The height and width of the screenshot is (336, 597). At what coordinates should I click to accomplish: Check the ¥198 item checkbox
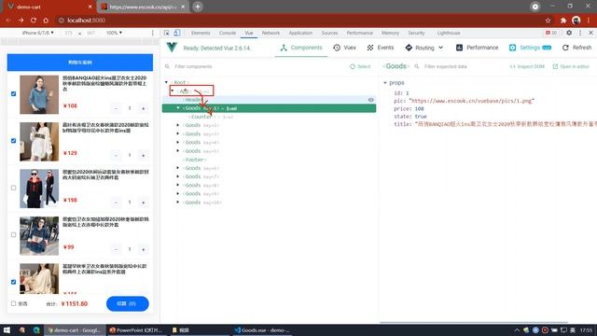point(13,188)
